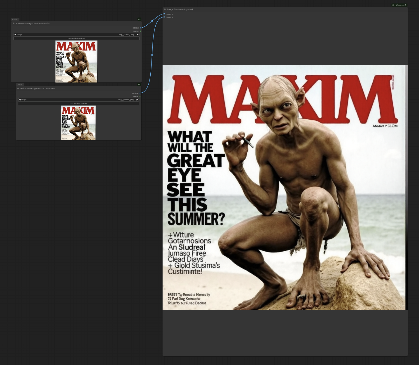Click MASK output port on node #3
This screenshot has height=365, width=419.
140,96
